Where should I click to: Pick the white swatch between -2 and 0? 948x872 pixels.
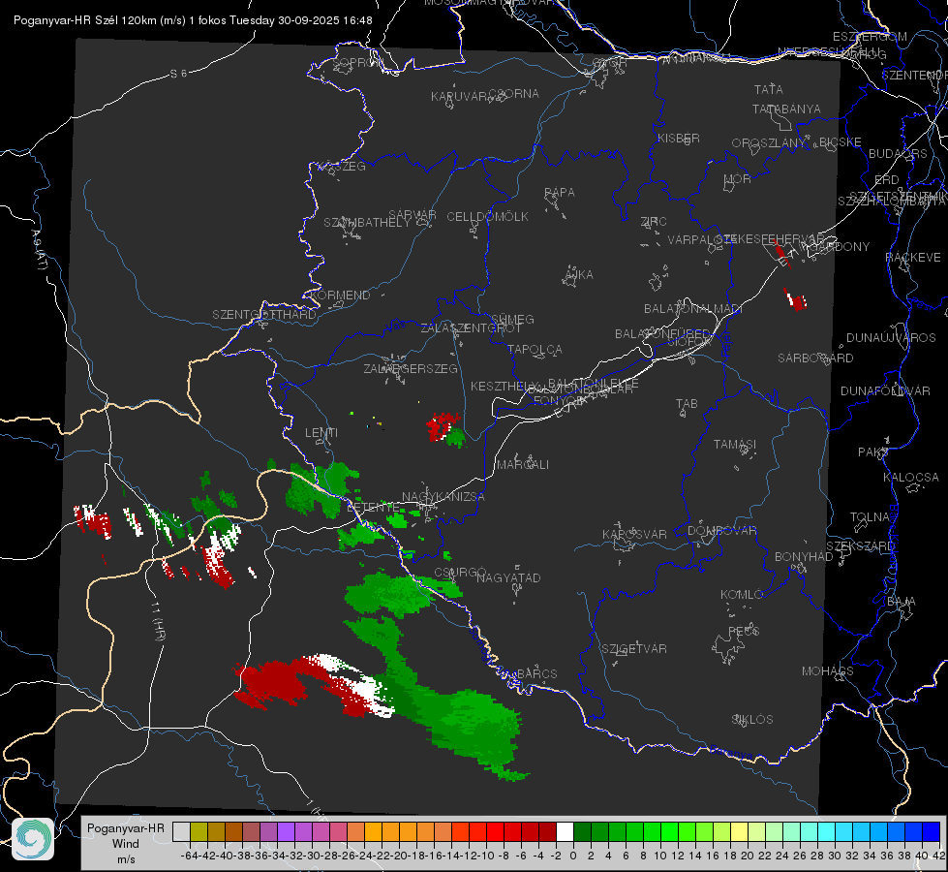coord(565,831)
